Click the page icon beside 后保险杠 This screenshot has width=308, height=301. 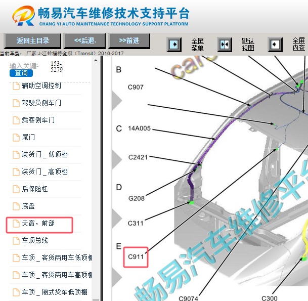point(16,189)
